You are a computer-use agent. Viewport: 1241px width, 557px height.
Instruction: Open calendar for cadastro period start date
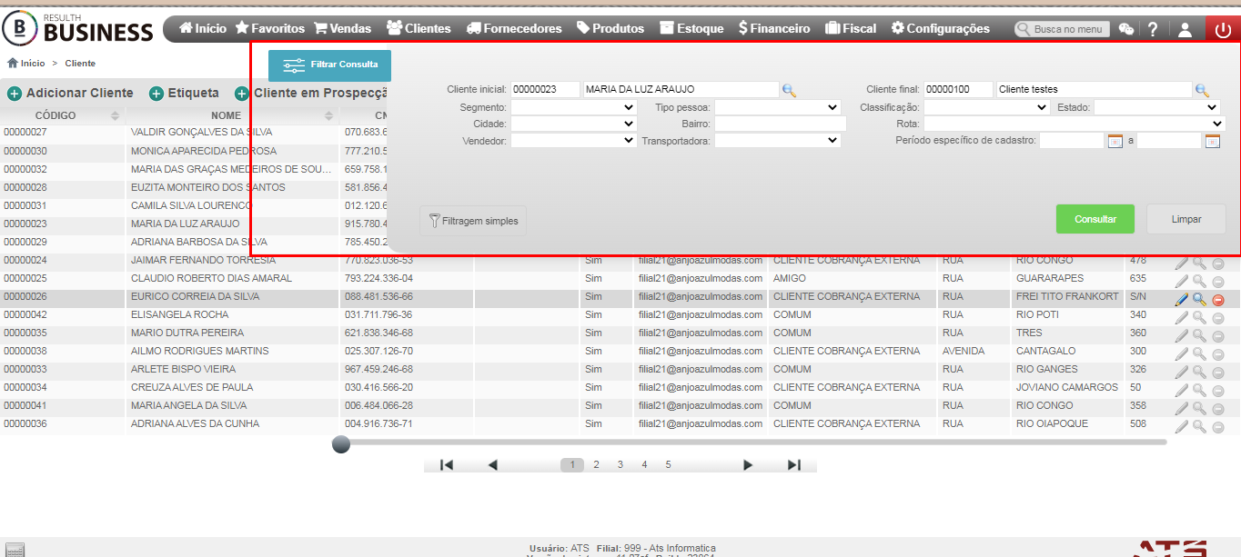coord(1115,141)
